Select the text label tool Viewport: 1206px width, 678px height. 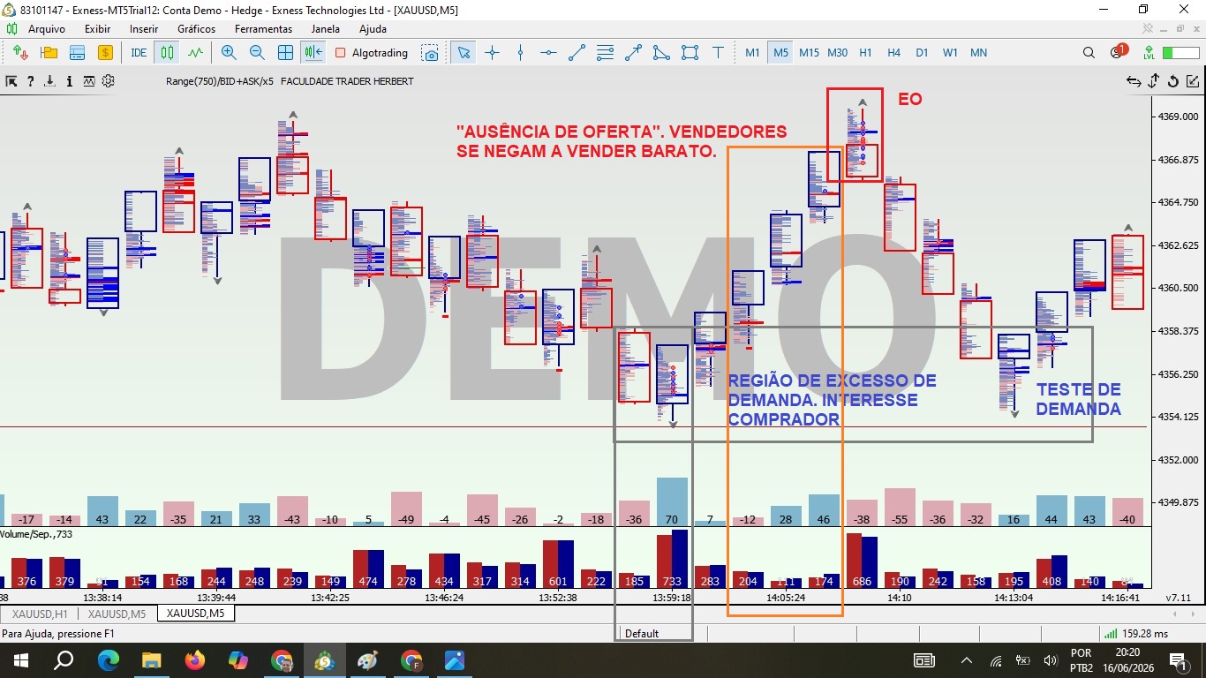tap(718, 53)
